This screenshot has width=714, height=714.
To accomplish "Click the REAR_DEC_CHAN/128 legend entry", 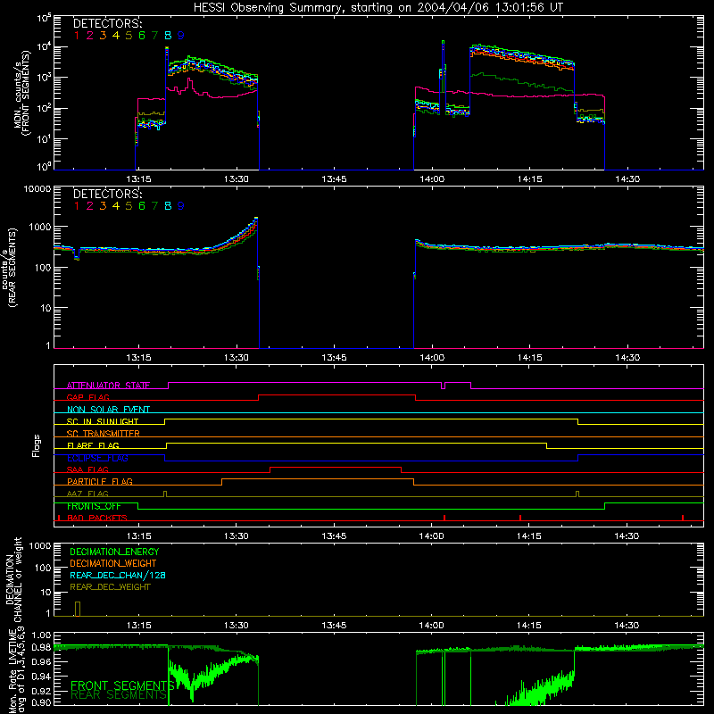I will pyautogui.click(x=118, y=575).
